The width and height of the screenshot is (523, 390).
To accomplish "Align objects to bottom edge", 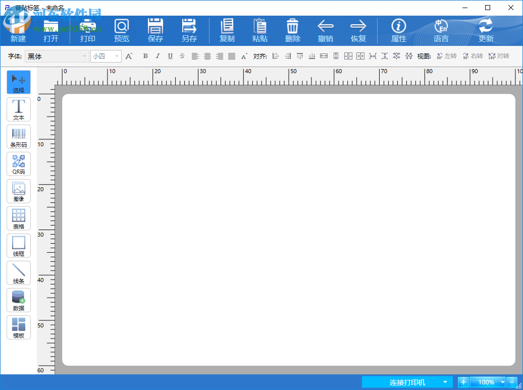I will pyautogui.click(x=312, y=56).
